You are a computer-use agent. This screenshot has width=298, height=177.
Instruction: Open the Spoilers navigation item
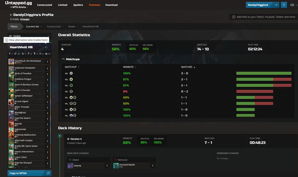pos(78,5)
